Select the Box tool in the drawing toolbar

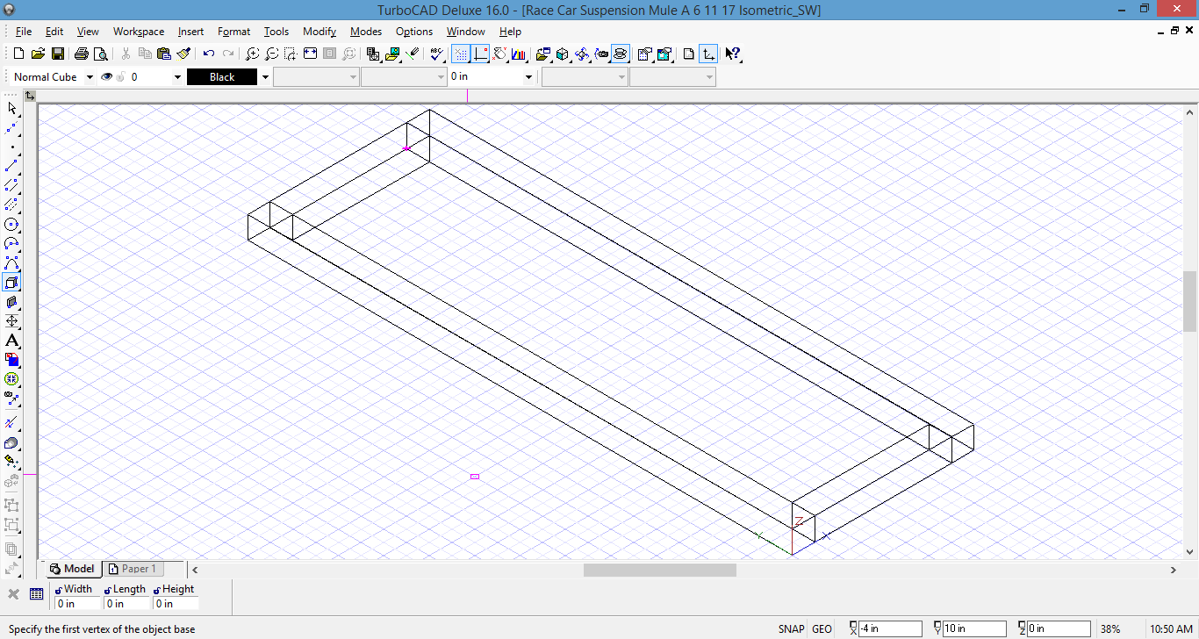click(11, 282)
